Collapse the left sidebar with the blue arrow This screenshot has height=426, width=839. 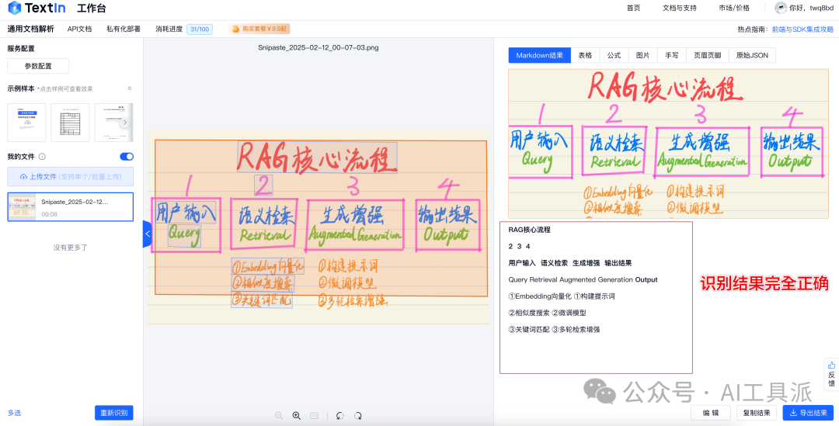[x=147, y=234]
